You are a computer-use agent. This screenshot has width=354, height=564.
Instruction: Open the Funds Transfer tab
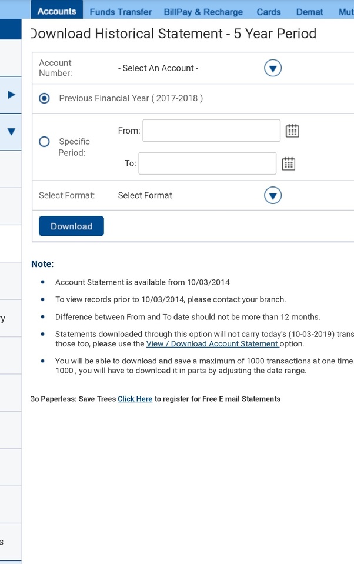[x=121, y=12]
